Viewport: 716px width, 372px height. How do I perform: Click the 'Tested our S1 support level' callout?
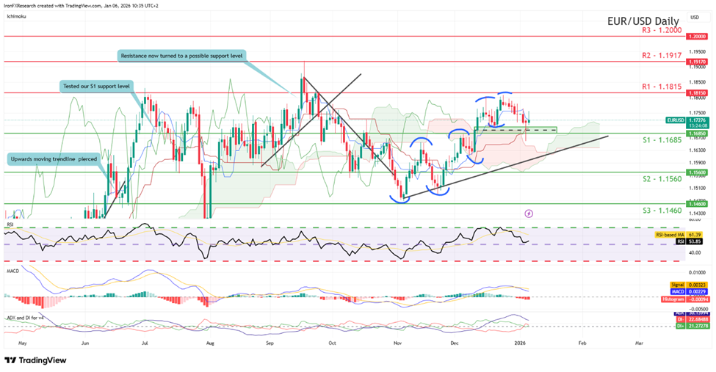click(x=97, y=87)
